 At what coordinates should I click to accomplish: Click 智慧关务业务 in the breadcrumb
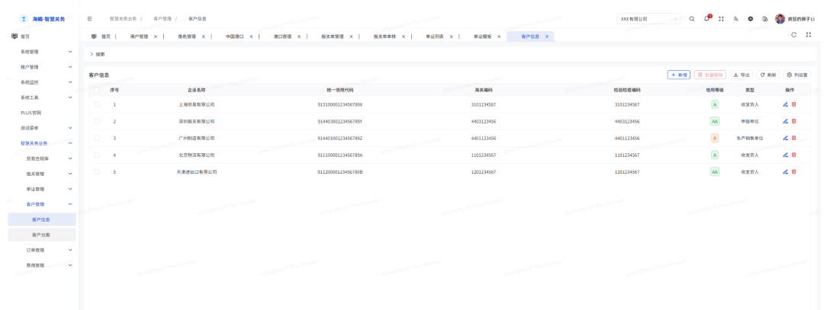[x=122, y=18]
